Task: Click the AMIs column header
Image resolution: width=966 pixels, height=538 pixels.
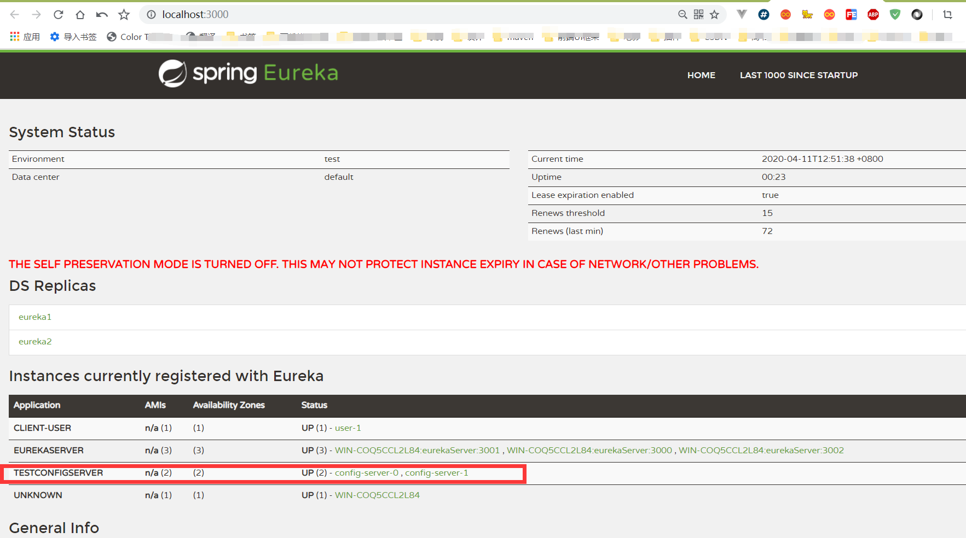Action: pyautogui.click(x=155, y=405)
